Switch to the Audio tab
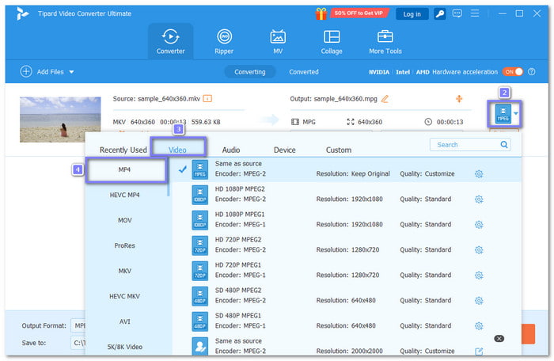This screenshot has height=361, width=554. click(x=231, y=150)
